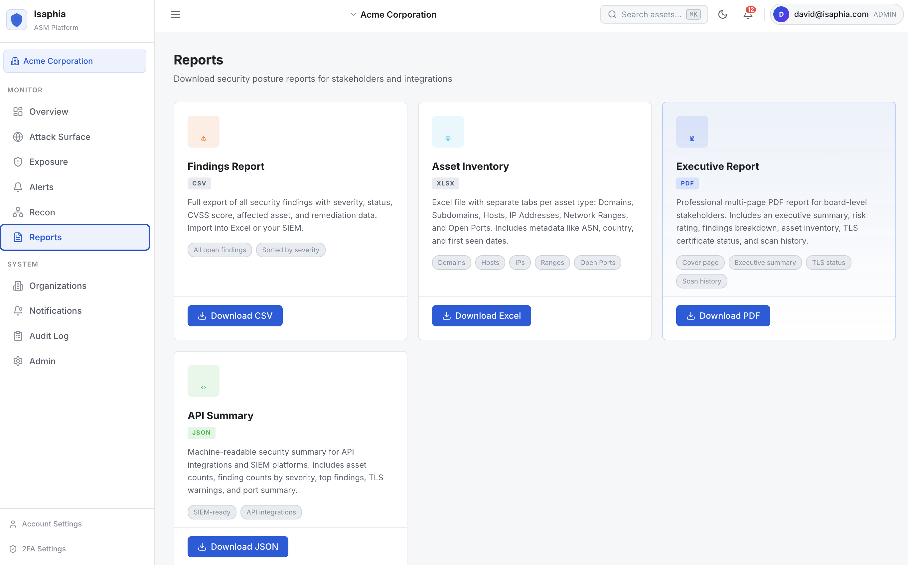The image size is (908, 565).
Task: Click the SIEM-ready tag
Action: click(212, 512)
